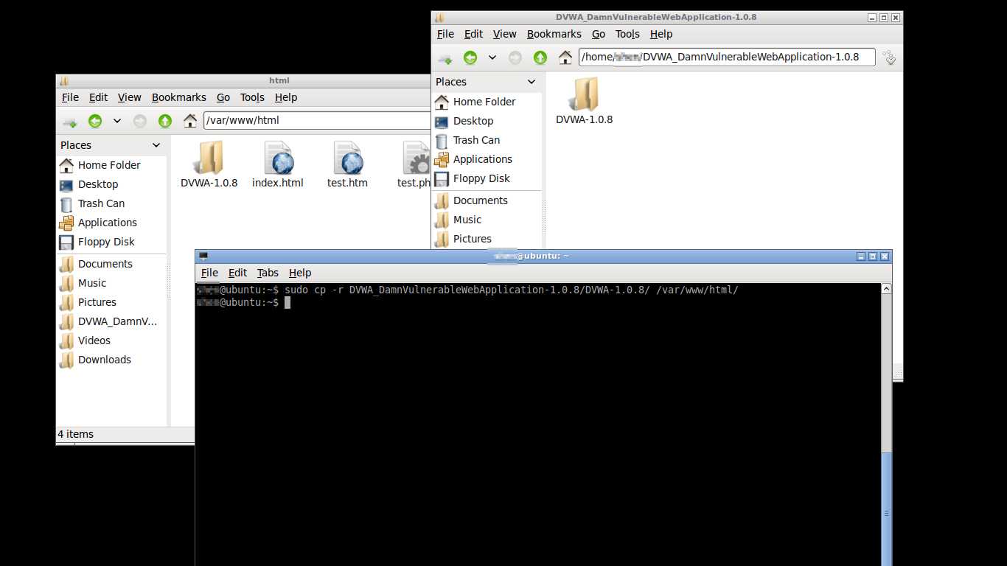
Task: Open Go menu in DVWA window
Action: coord(599,34)
